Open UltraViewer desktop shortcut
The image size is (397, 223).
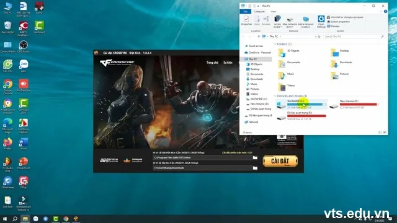[x=8, y=183]
